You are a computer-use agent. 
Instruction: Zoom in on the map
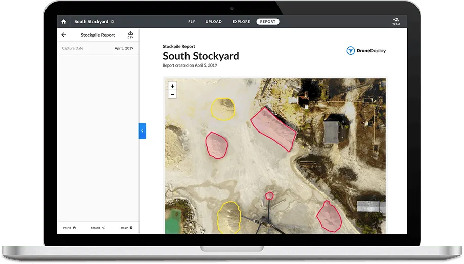point(172,86)
